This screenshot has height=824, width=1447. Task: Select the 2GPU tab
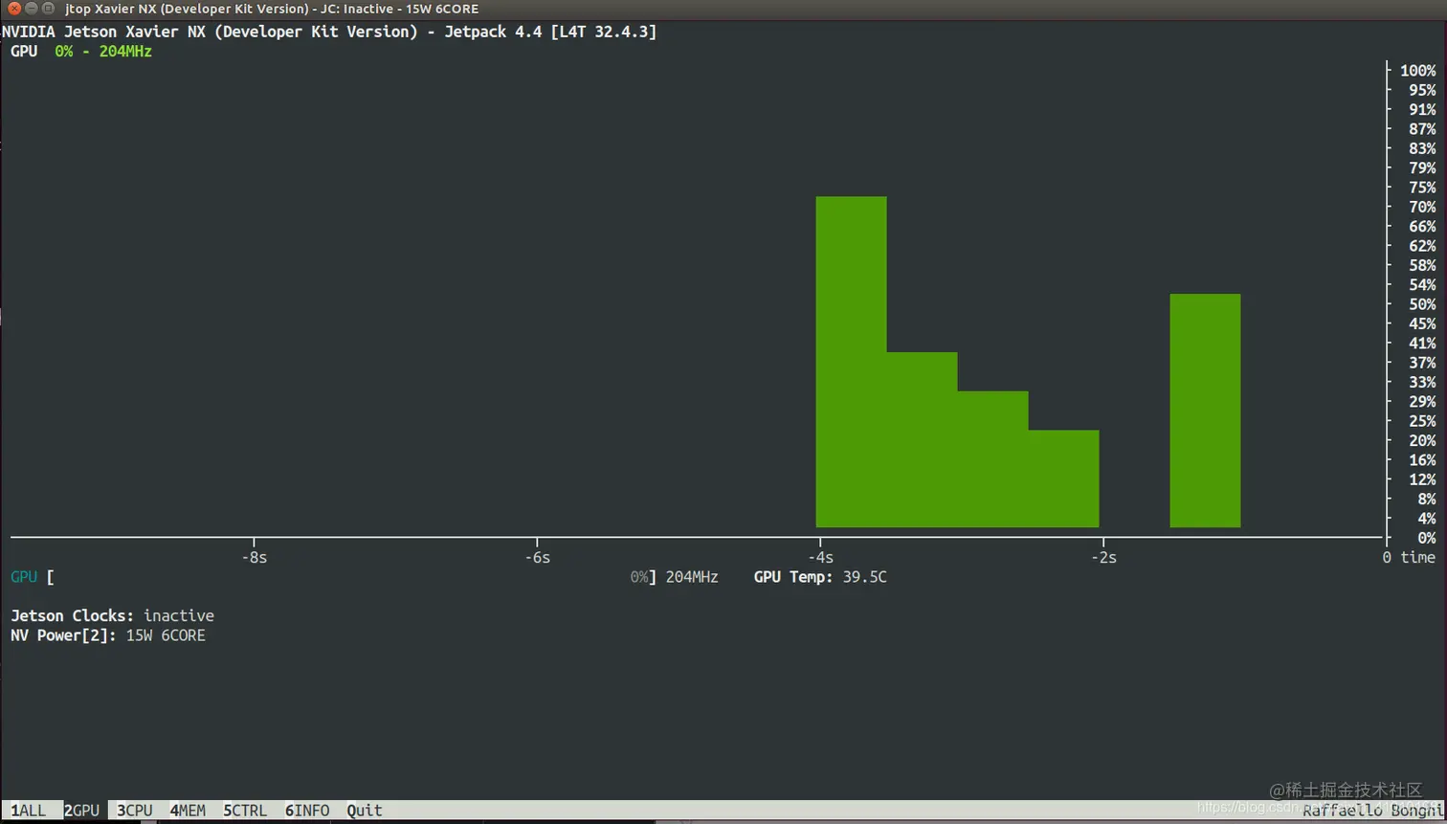tap(81, 811)
